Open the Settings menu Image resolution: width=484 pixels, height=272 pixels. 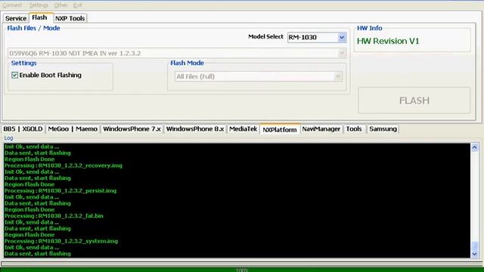click(x=39, y=5)
